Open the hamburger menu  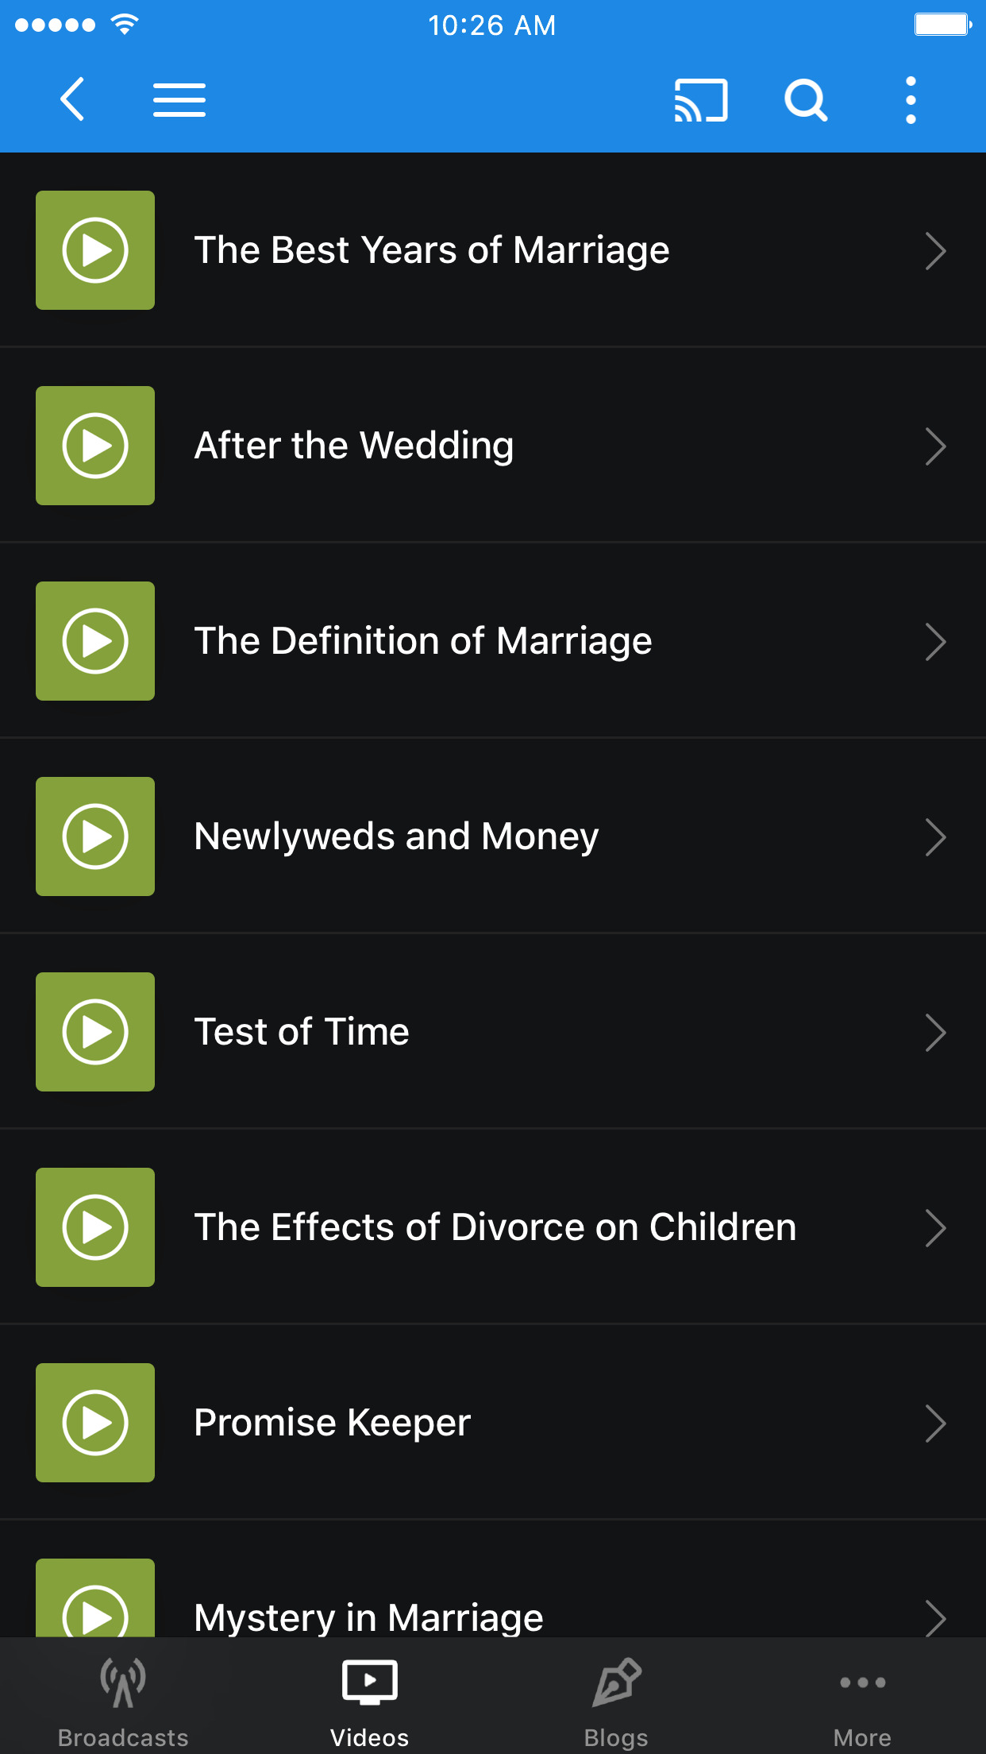pyautogui.click(x=179, y=100)
